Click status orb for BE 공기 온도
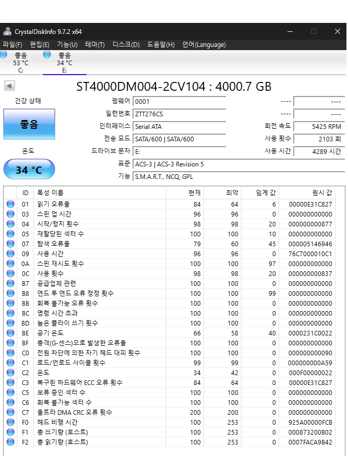Viewport: 348px width, 456px height. [x=10, y=333]
